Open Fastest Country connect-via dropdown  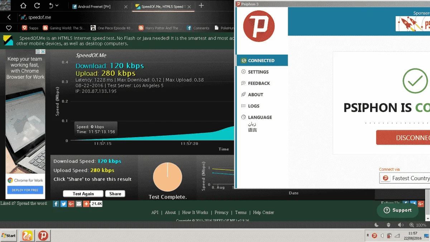[405, 178]
